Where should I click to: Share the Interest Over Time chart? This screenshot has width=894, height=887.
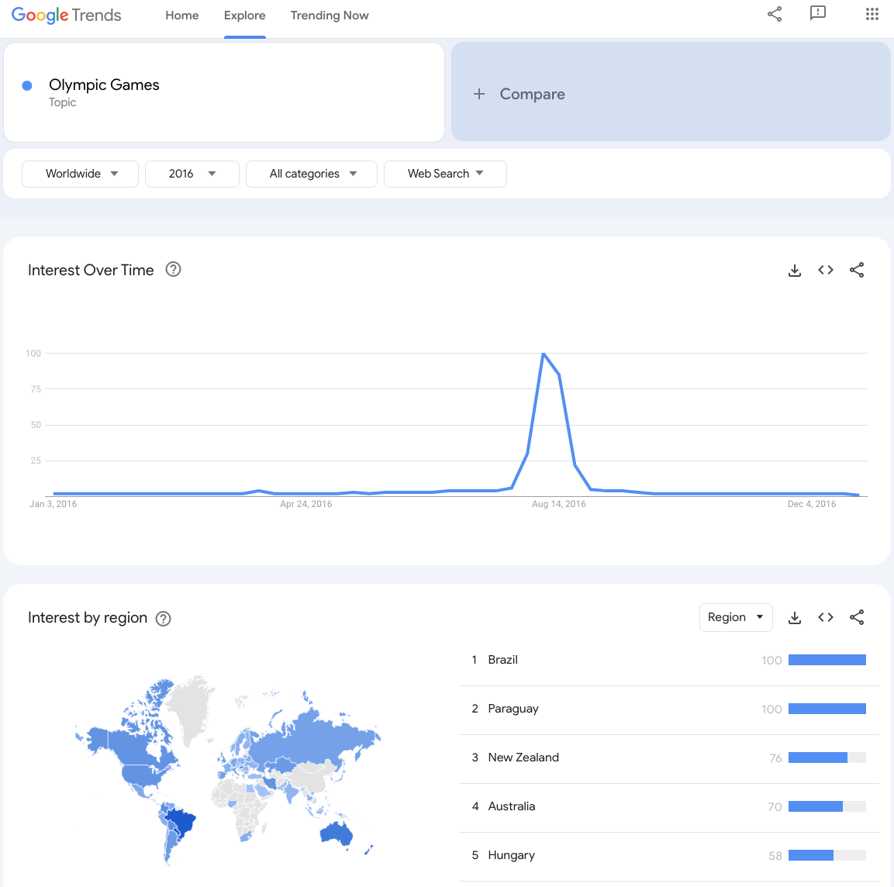point(856,270)
